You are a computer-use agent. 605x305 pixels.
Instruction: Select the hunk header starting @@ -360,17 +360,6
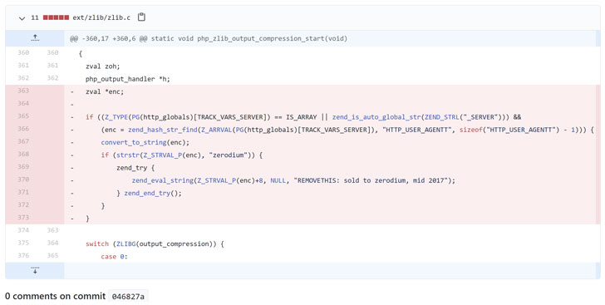[x=209, y=38]
